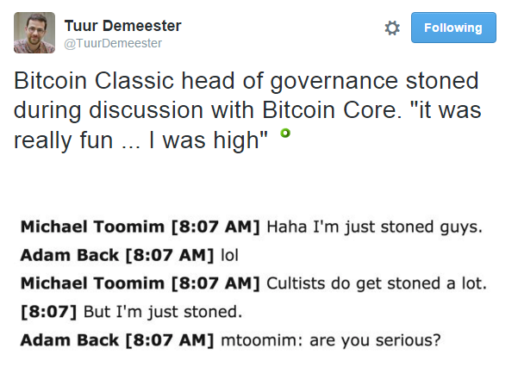The image size is (518, 373).
Task: Click the bare [8:07] timestamp
Action: [48, 312]
